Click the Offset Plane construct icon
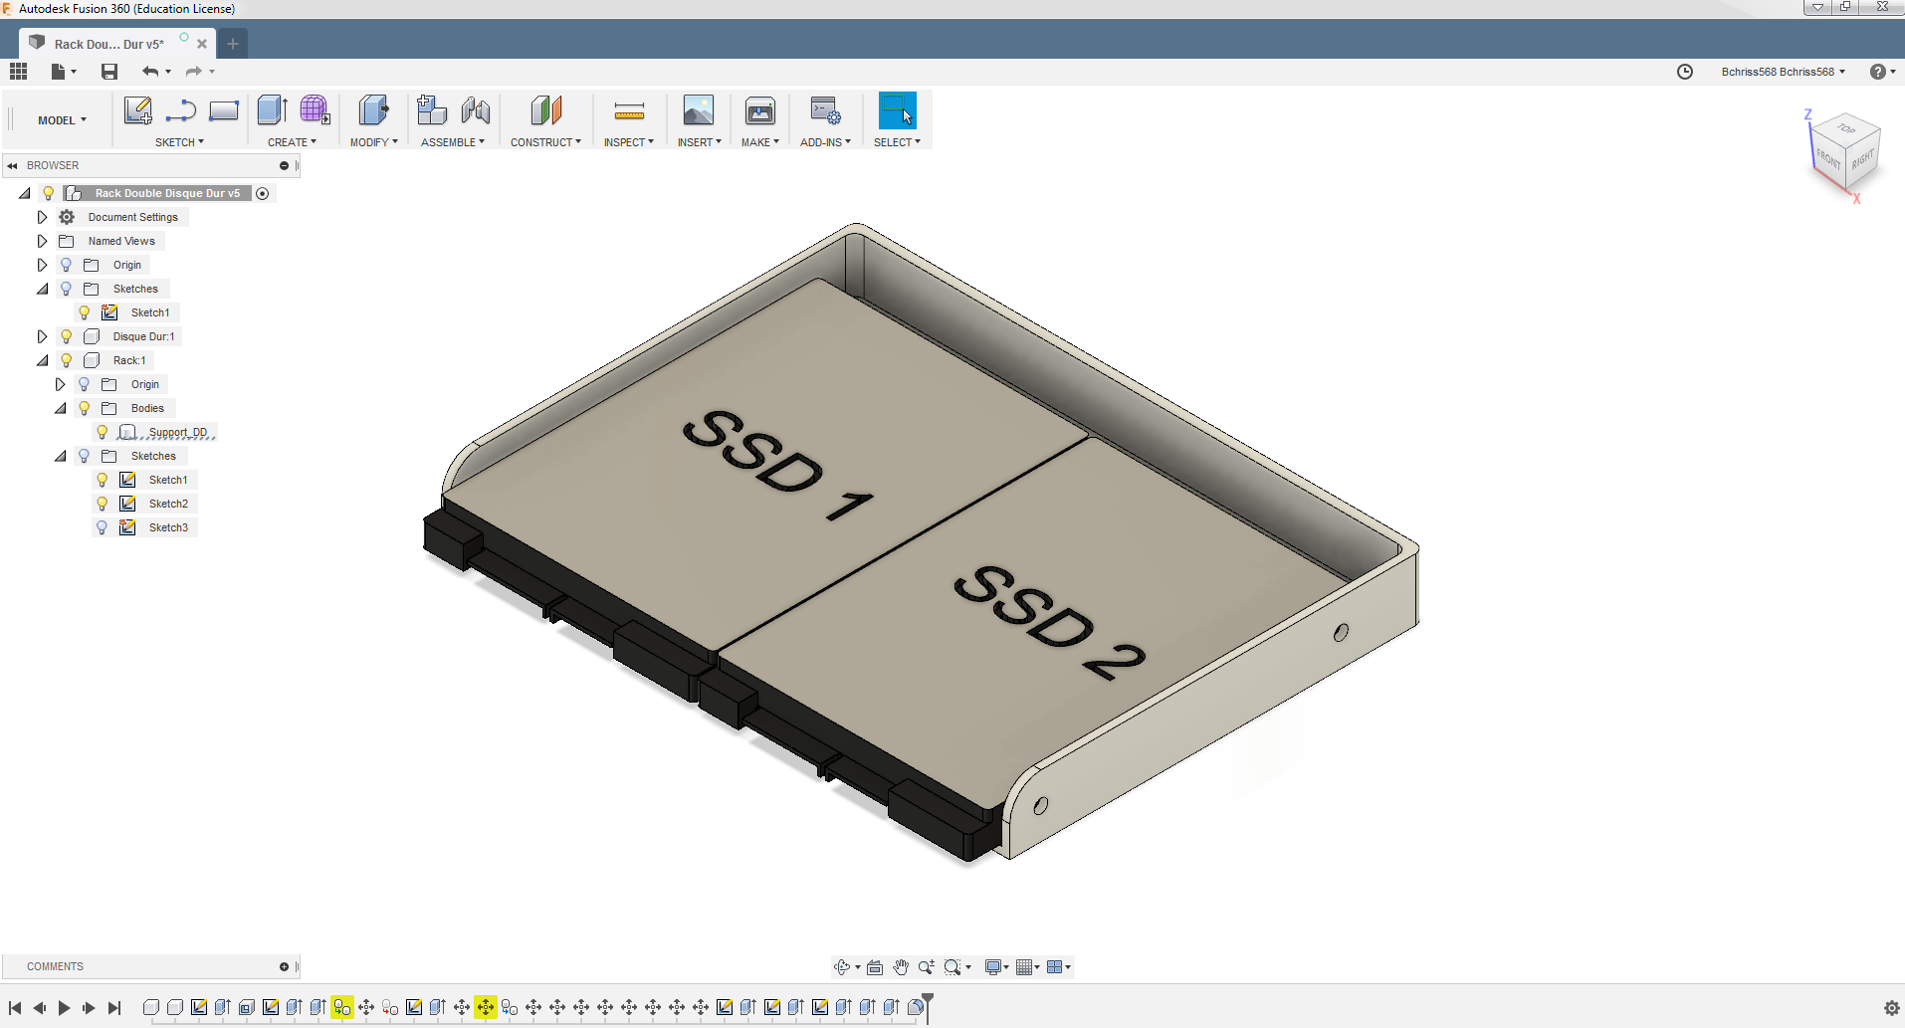This screenshot has width=1905, height=1028. [545, 110]
